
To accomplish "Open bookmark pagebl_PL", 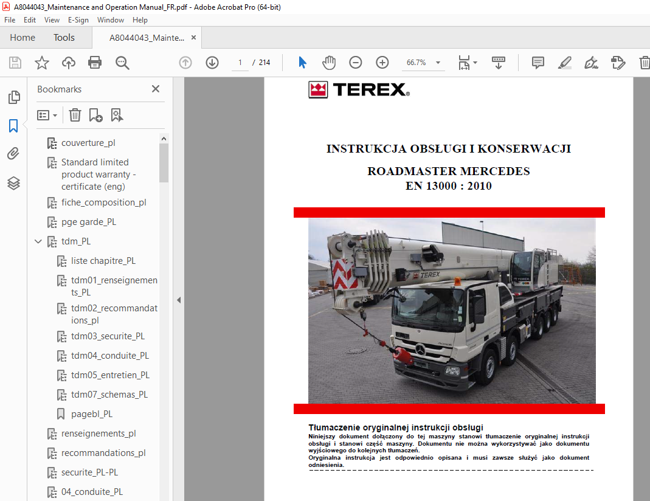I will tap(92, 415).
